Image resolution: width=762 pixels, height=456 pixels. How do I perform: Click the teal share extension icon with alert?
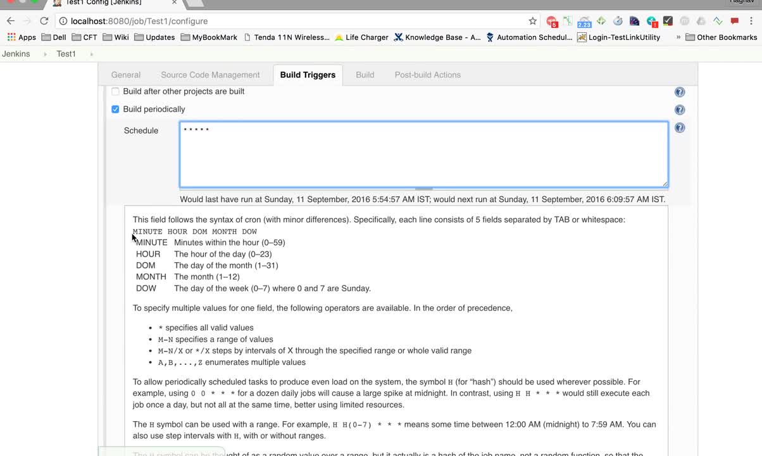pyautogui.click(x=652, y=22)
